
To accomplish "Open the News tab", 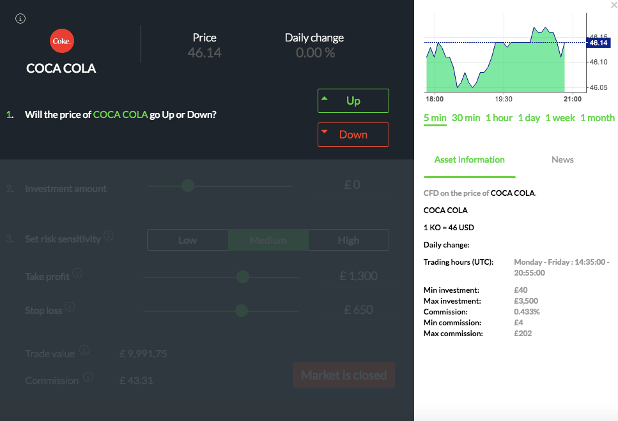I will click(x=562, y=159).
